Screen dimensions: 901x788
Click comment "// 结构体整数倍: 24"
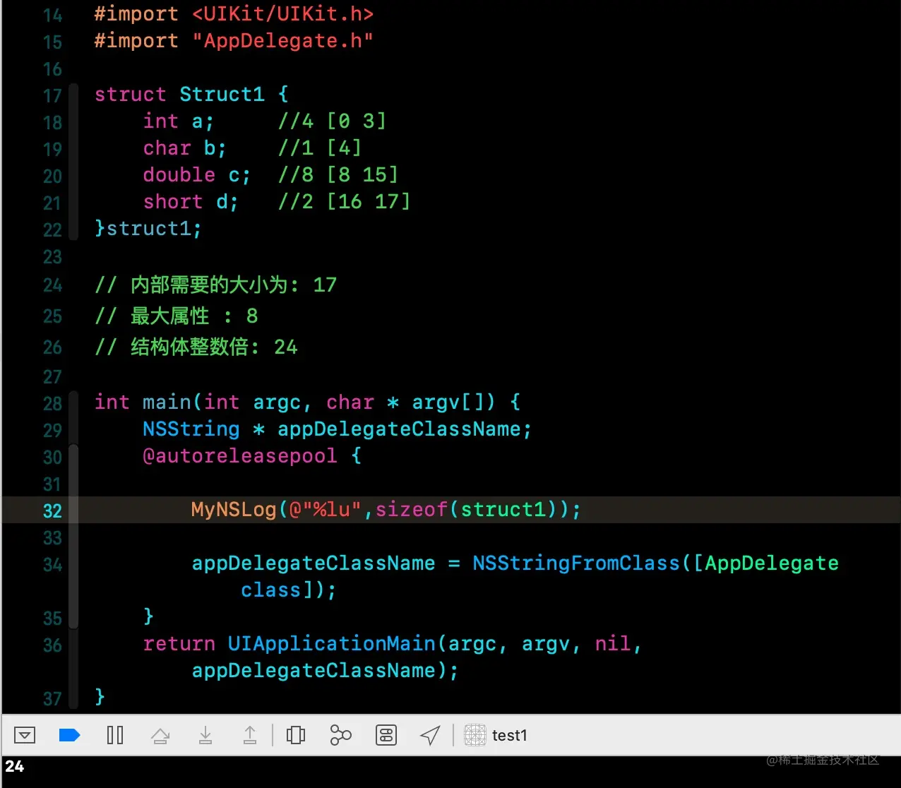[196, 347]
